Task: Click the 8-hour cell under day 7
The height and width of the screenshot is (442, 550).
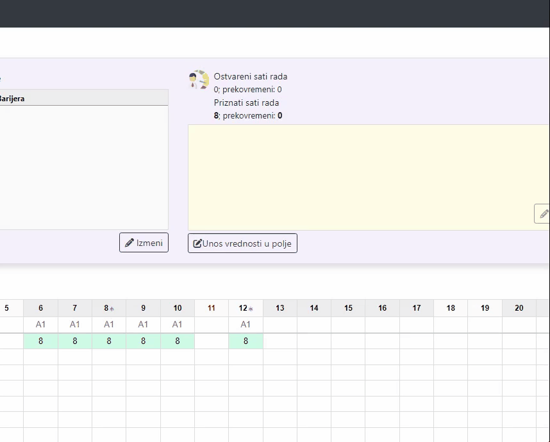Action: tap(75, 341)
